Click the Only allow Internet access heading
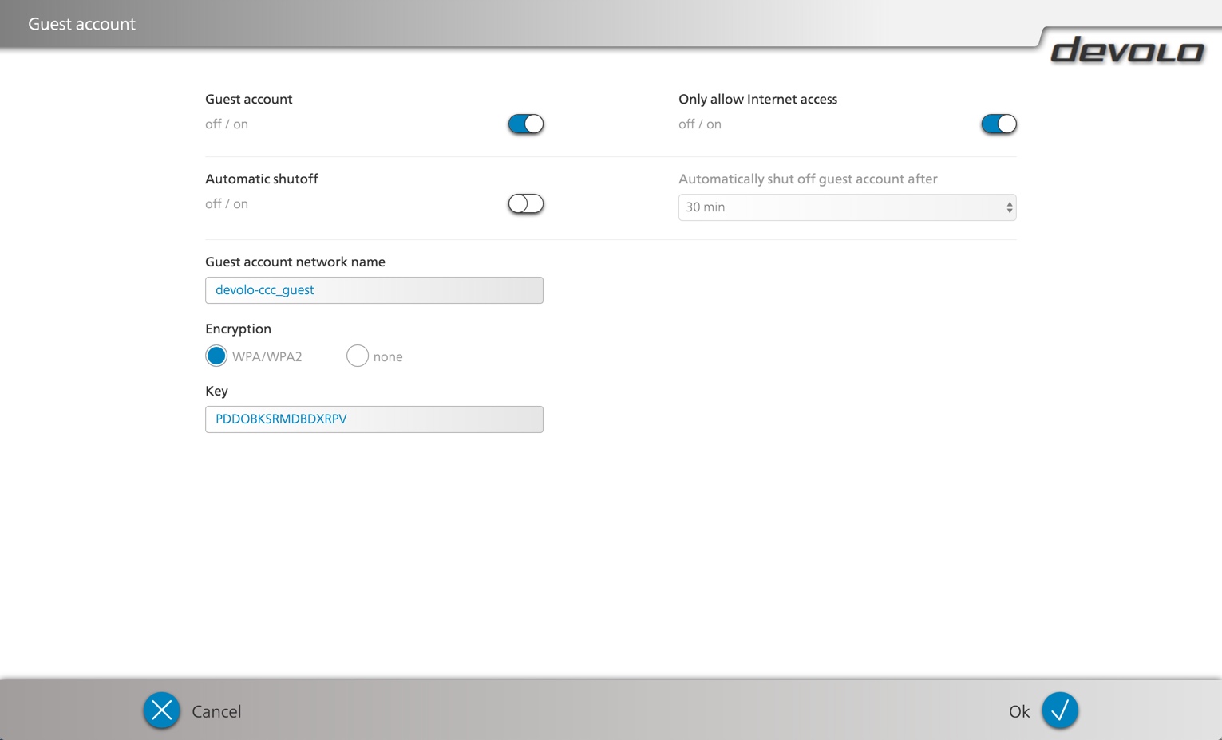The height and width of the screenshot is (740, 1222). coord(757,99)
